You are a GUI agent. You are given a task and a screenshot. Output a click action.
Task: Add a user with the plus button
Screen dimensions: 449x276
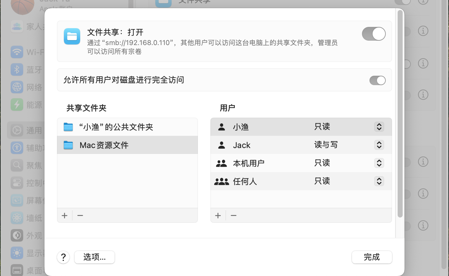218,216
